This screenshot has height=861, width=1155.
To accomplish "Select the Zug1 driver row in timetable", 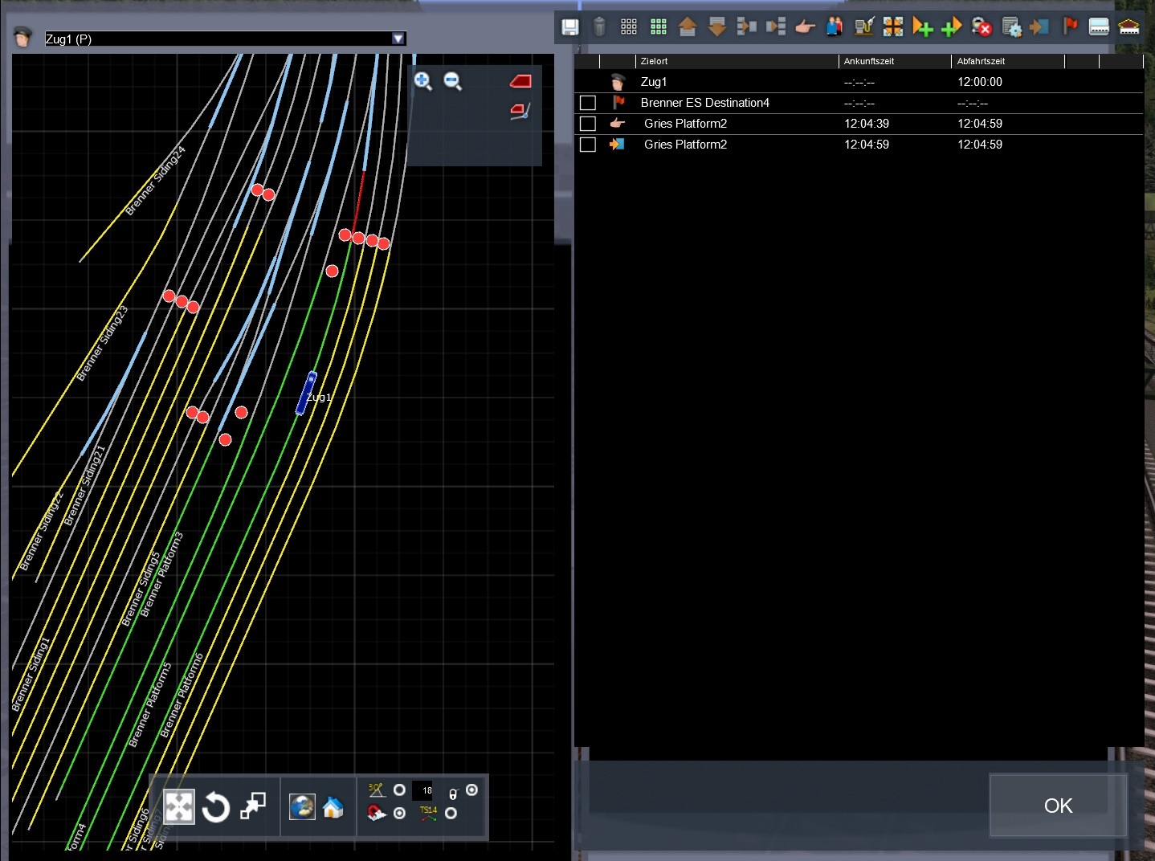I will [654, 82].
